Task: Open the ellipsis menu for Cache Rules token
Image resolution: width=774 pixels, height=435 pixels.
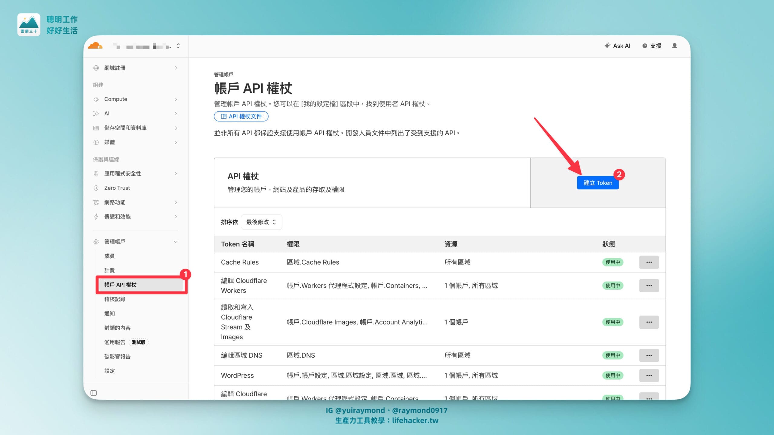Action: click(x=649, y=262)
